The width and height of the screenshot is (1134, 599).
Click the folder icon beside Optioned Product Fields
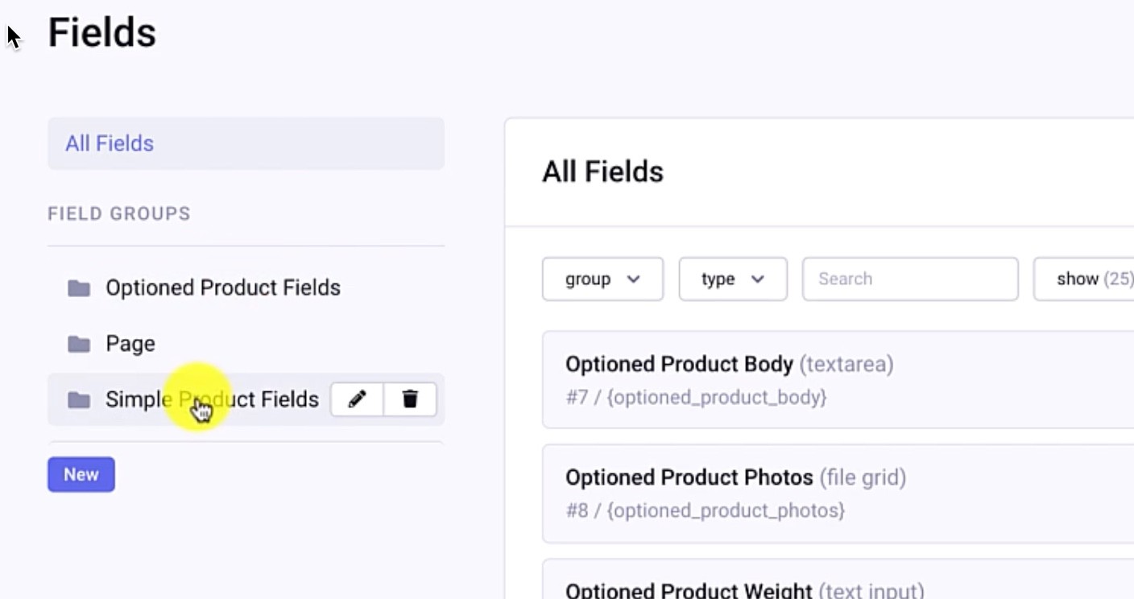(x=80, y=287)
